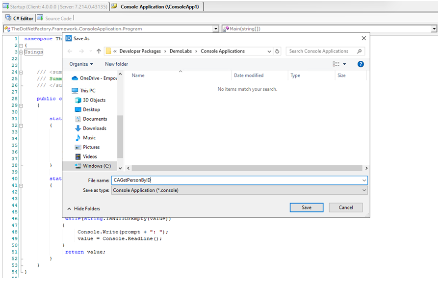439x283 pixels.
Task: Click the Save button
Action: tap(306, 207)
